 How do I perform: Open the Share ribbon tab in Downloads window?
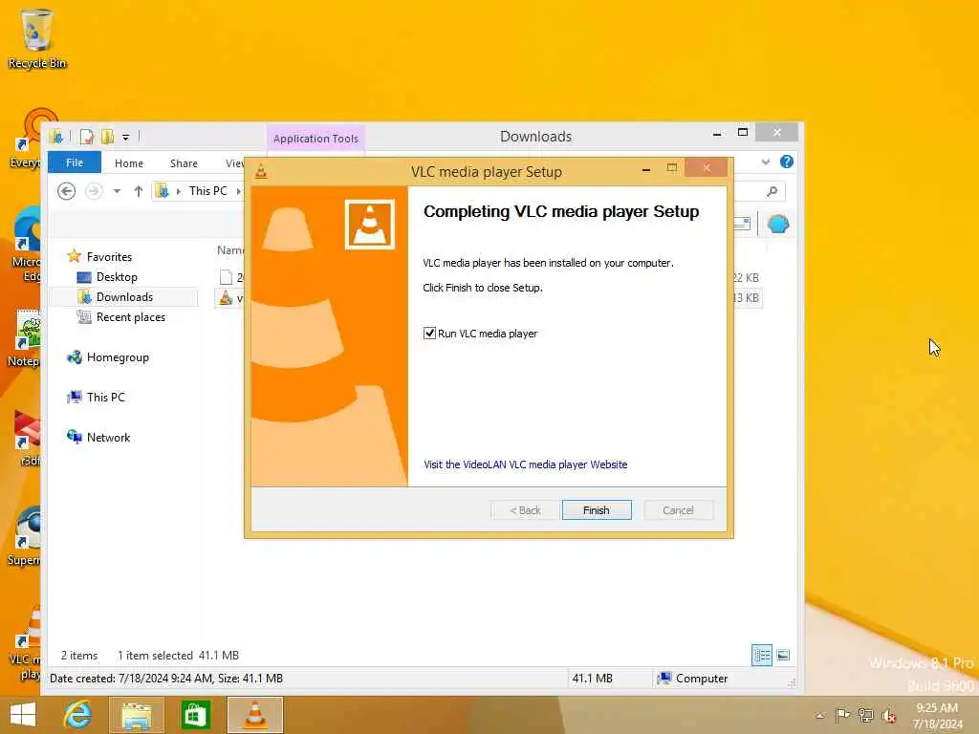click(x=184, y=162)
